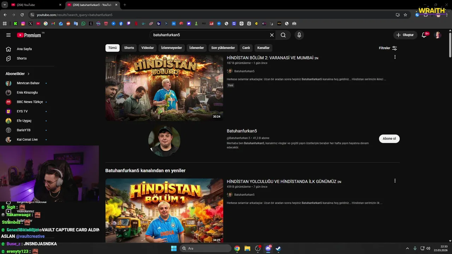Expand the Abonelikler section arrow
The width and height of the screenshot is (452, 254).
29,74
